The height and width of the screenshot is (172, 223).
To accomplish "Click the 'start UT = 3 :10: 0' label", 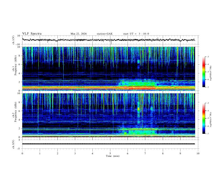I will tap(136, 34).
